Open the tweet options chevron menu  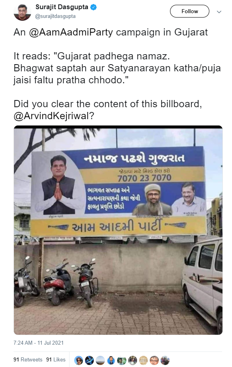coord(219,12)
